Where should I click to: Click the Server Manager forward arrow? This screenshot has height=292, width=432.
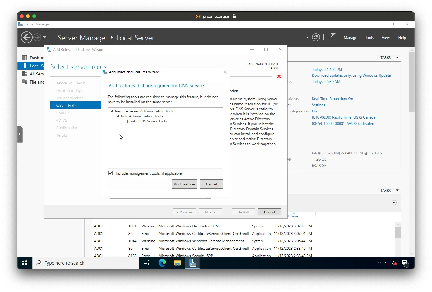point(37,38)
